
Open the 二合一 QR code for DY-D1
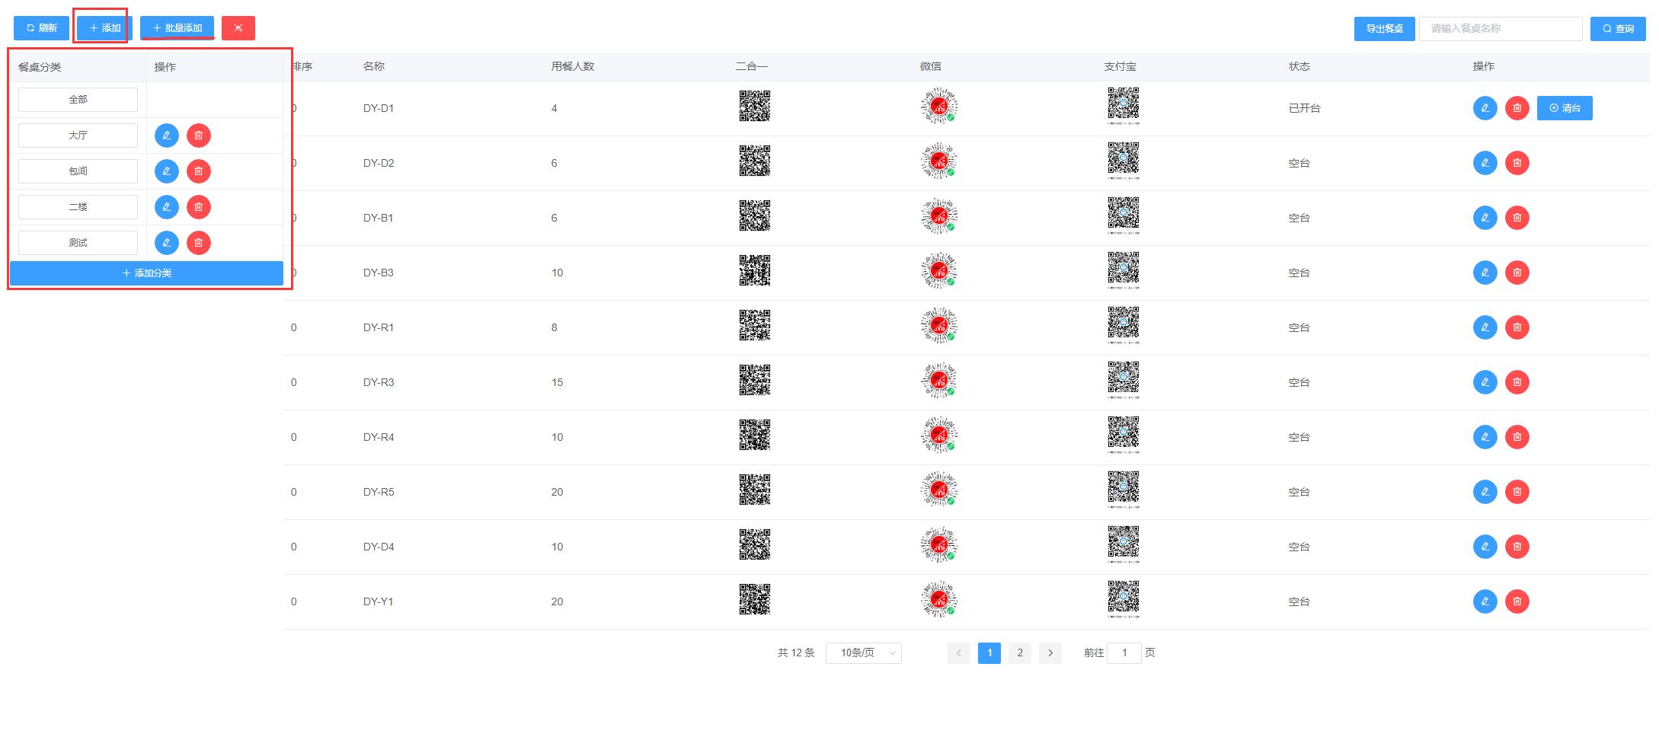coord(755,106)
